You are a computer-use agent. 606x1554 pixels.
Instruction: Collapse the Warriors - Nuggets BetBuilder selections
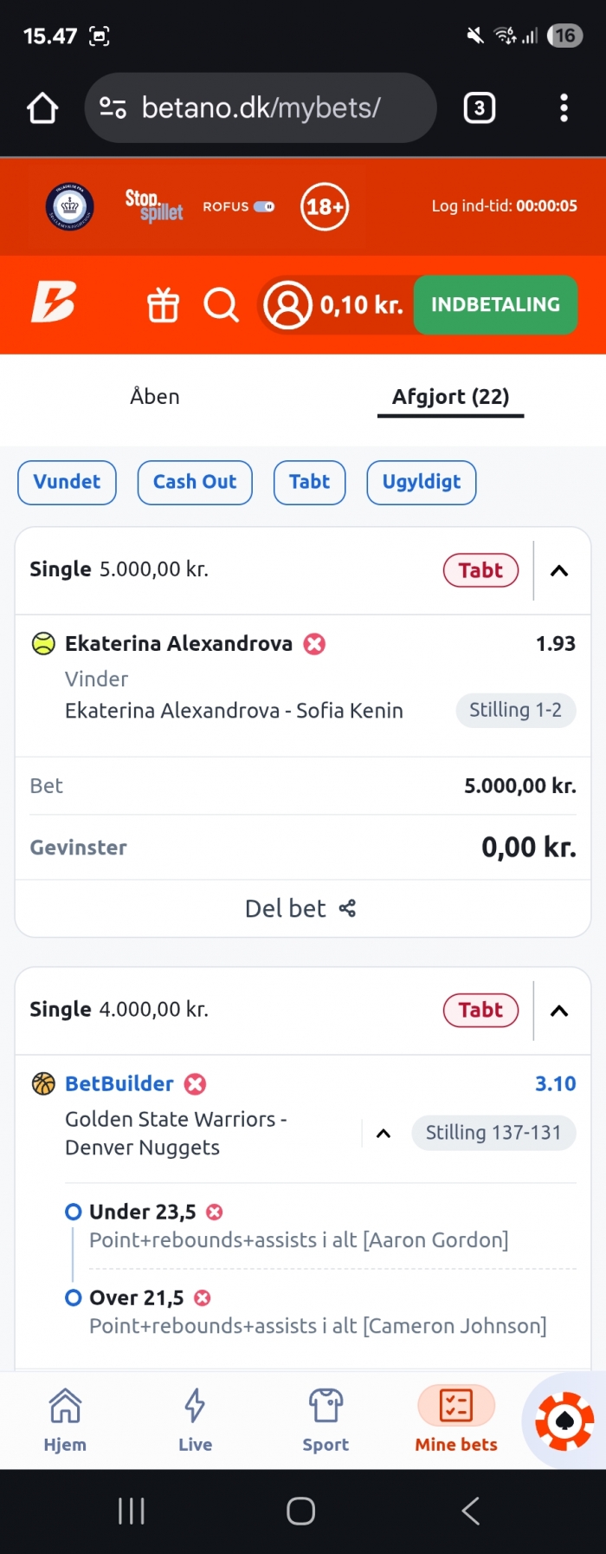point(384,1134)
